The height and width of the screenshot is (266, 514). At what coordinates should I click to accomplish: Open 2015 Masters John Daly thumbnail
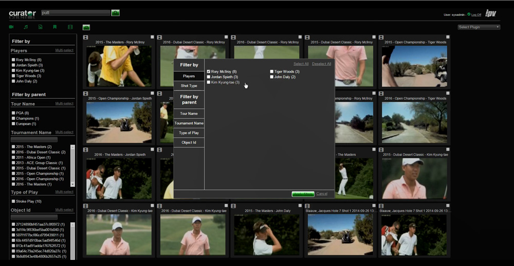[x=266, y=235]
